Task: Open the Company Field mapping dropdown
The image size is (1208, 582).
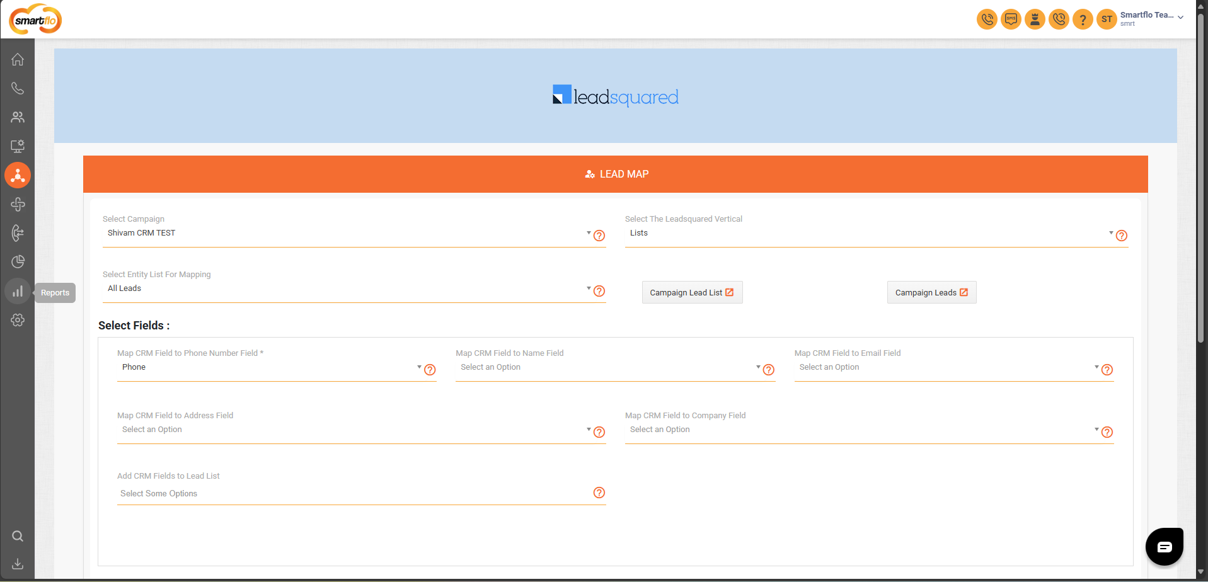Action: click(863, 430)
